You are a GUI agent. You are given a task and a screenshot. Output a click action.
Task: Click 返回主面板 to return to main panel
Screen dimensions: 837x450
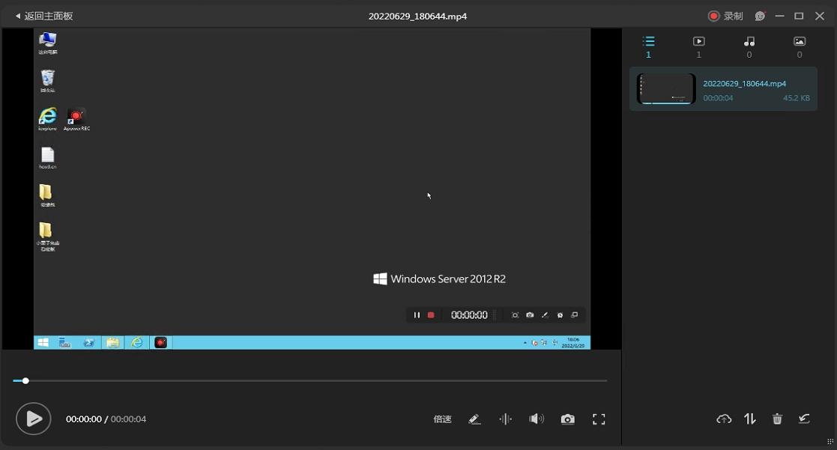click(x=43, y=16)
